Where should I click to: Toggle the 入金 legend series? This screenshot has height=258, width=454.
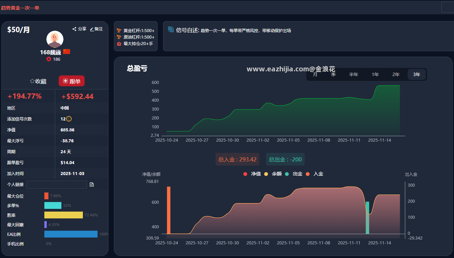(314, 174)
